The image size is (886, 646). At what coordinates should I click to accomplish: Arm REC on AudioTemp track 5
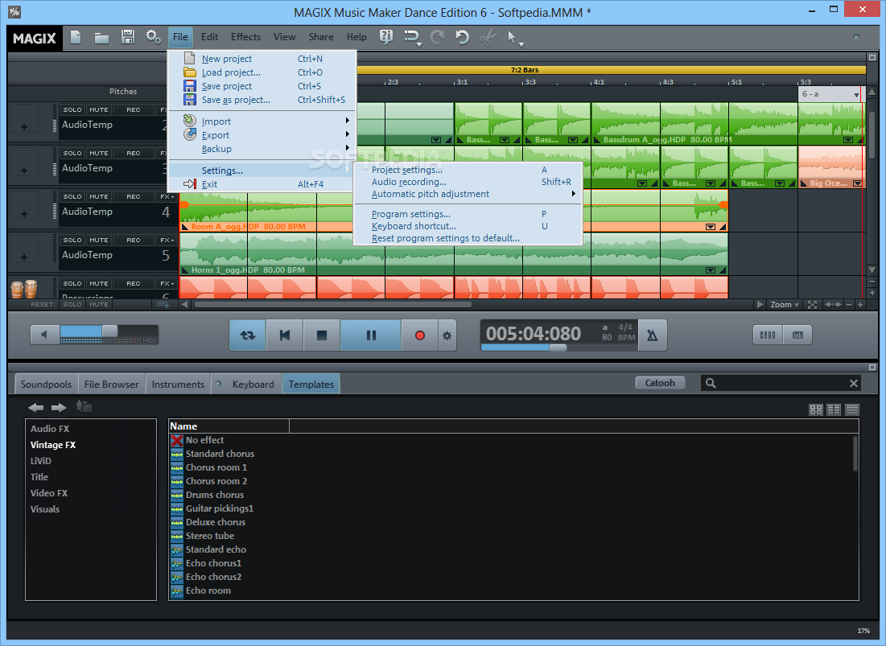tap(134, 240)
